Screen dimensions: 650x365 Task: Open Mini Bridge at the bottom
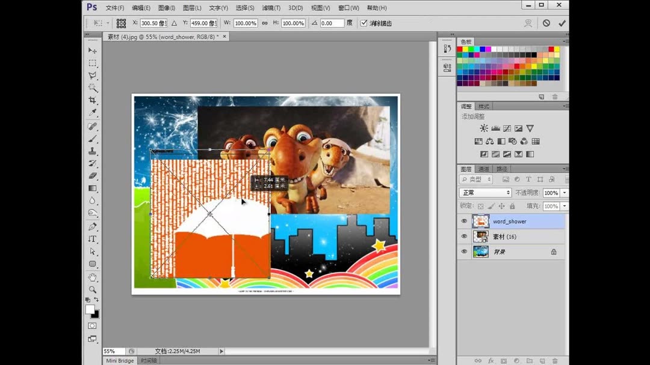(x=119, y=361)
